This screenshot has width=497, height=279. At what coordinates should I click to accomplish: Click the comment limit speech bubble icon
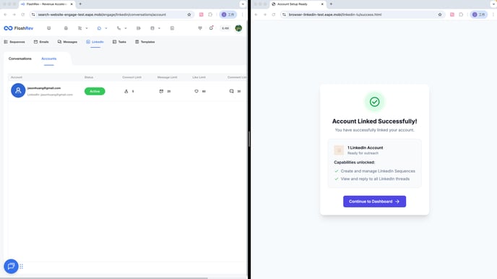(x=232, y=91)
